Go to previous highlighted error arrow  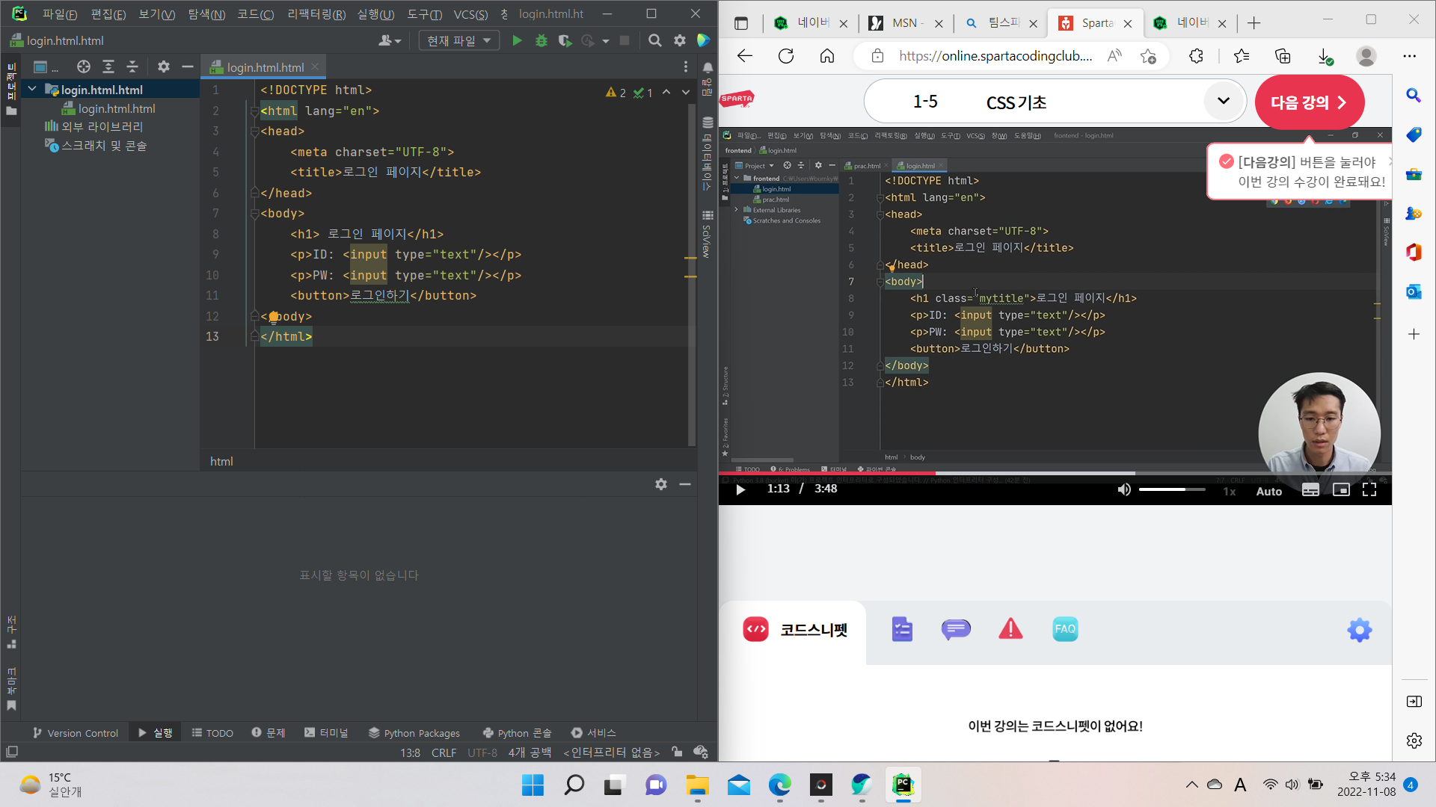pyautogui.click(x=666, y=93)
